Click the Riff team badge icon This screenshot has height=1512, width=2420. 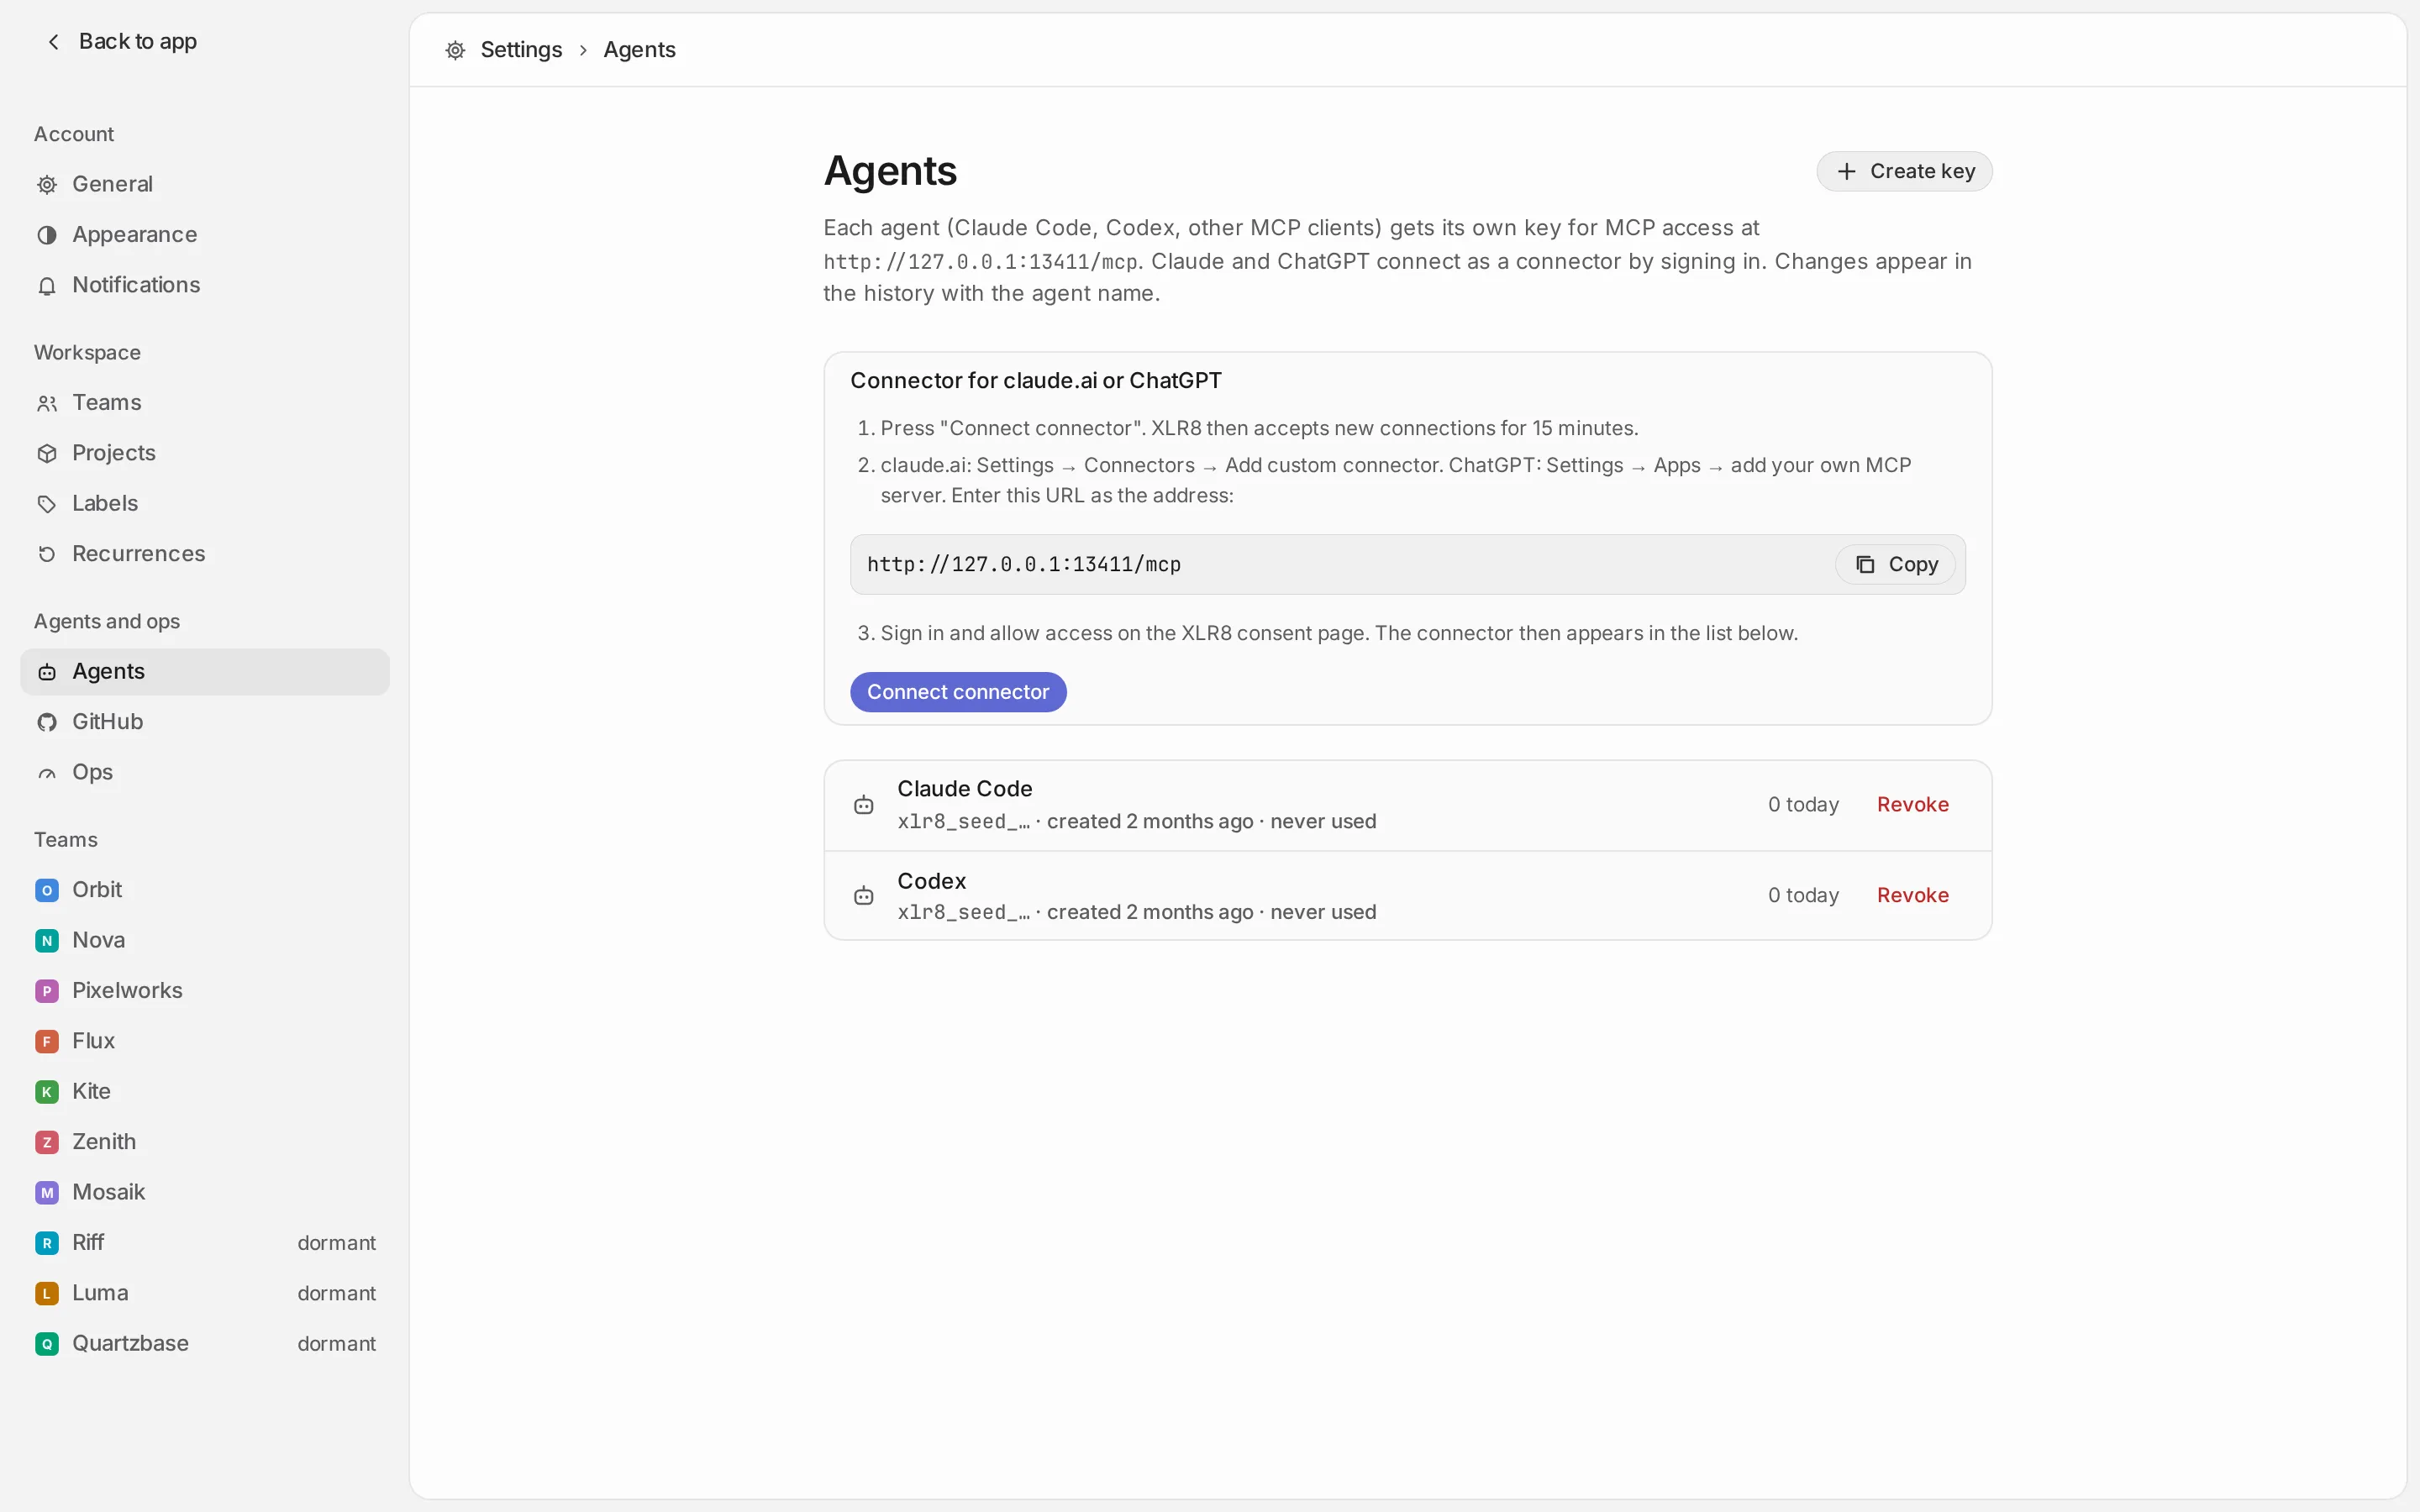coord(47,1243)
